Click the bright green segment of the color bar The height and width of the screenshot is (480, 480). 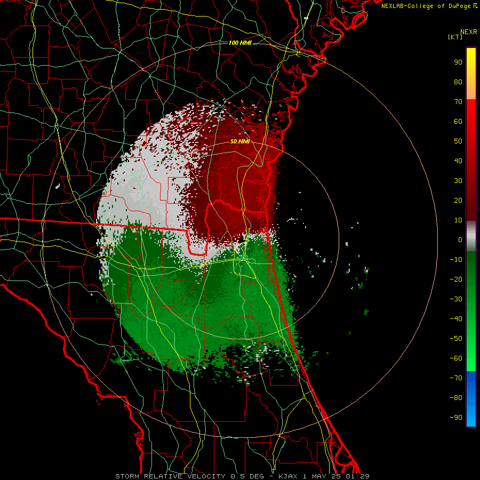471,311
